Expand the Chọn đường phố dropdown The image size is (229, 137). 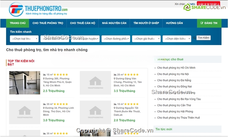(116, 39)
